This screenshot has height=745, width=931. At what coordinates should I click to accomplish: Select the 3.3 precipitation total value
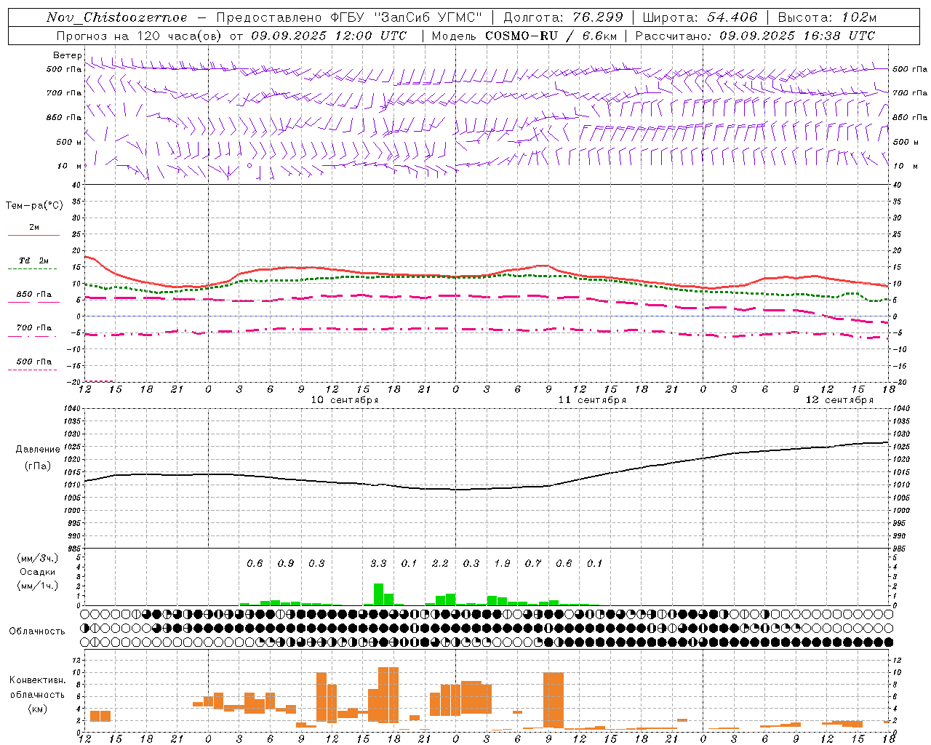[378, 563]
